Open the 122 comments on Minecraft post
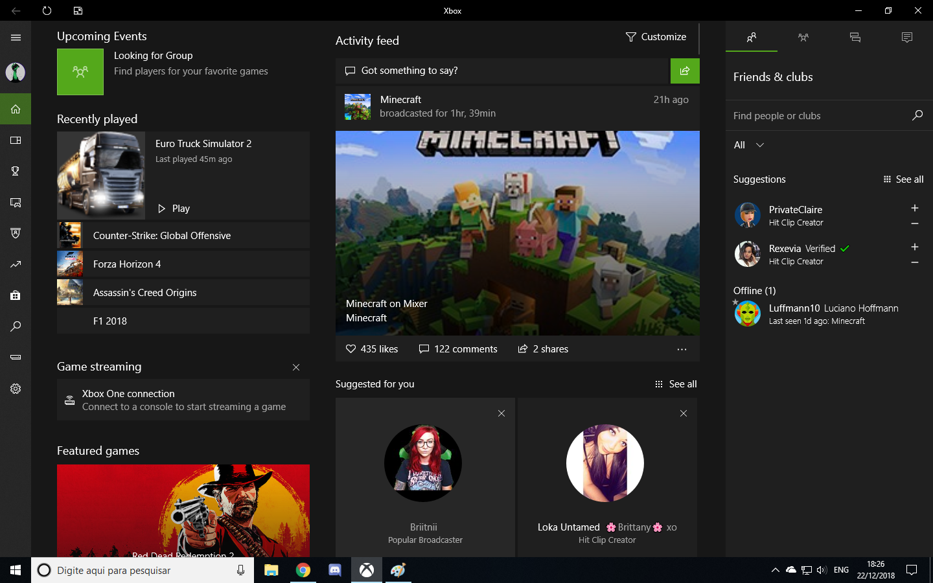 click(458, 349)
